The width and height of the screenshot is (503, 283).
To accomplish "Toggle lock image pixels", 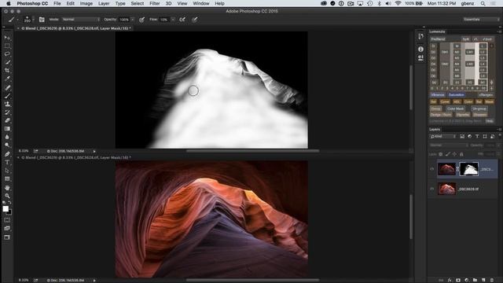I will (x=447, y=154).
